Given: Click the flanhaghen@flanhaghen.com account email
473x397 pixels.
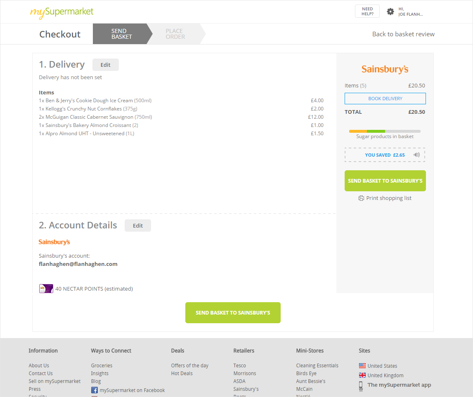Looking at the screenshot, I should point(78,264).
